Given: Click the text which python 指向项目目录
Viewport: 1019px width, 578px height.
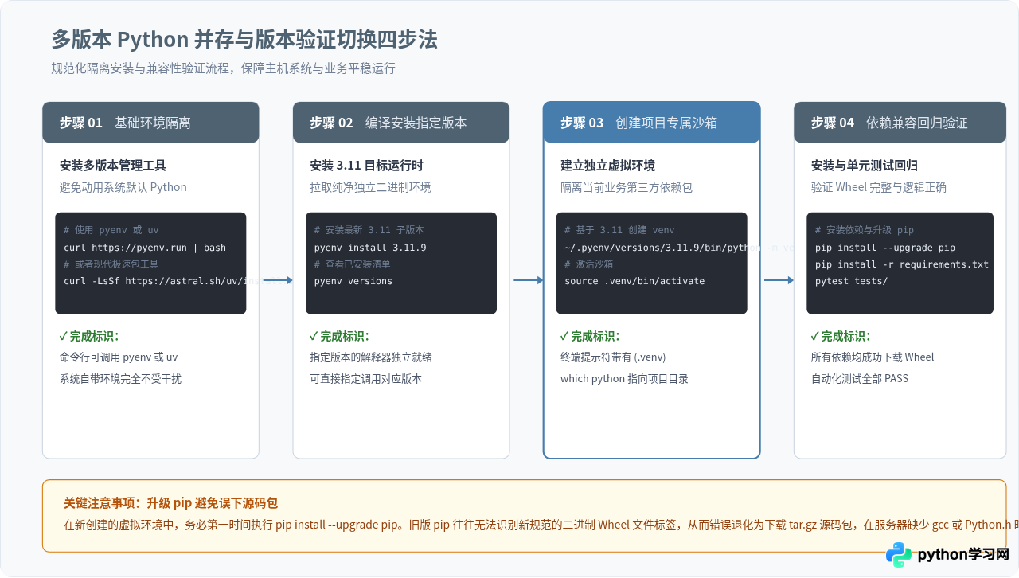Looking at the screenshot, I should point(624,379).
